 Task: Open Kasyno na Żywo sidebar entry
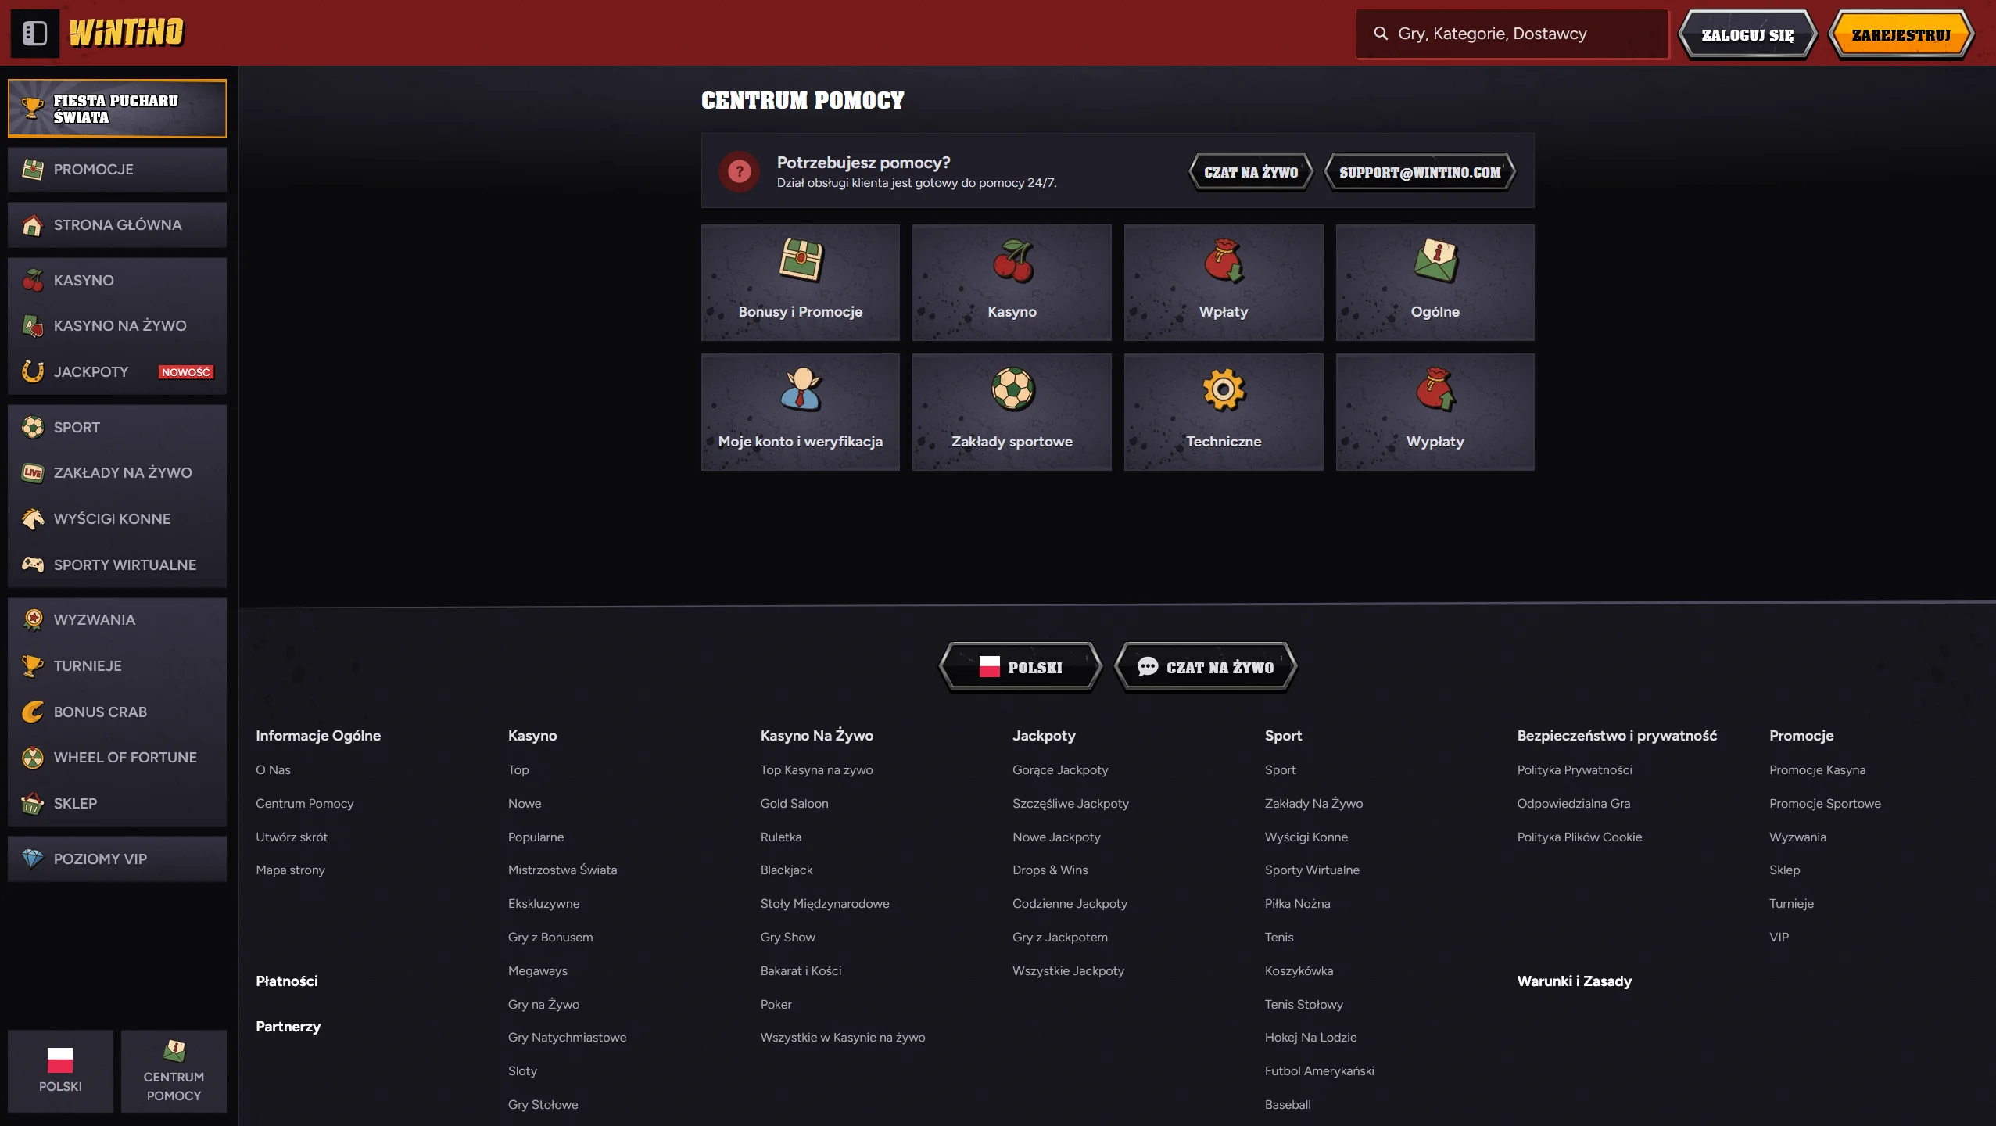point(117,326)
